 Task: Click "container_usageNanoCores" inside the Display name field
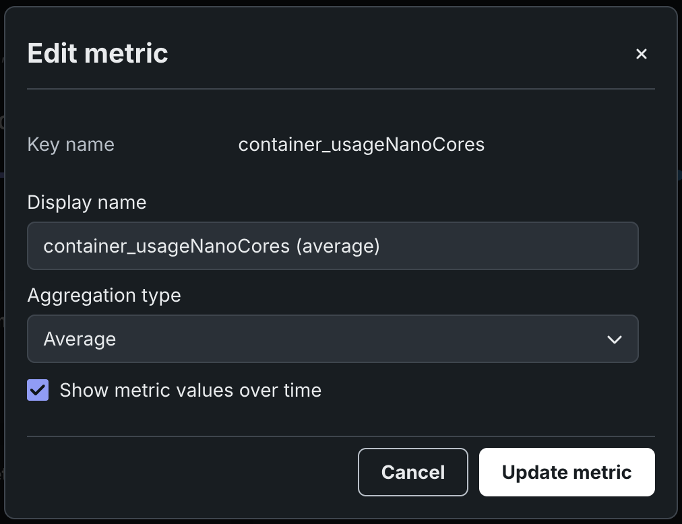(166, 246)
